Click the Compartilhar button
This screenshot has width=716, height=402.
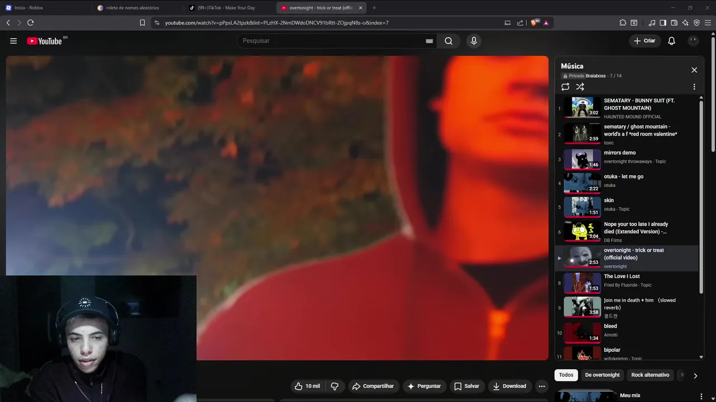tap(373, 386)
